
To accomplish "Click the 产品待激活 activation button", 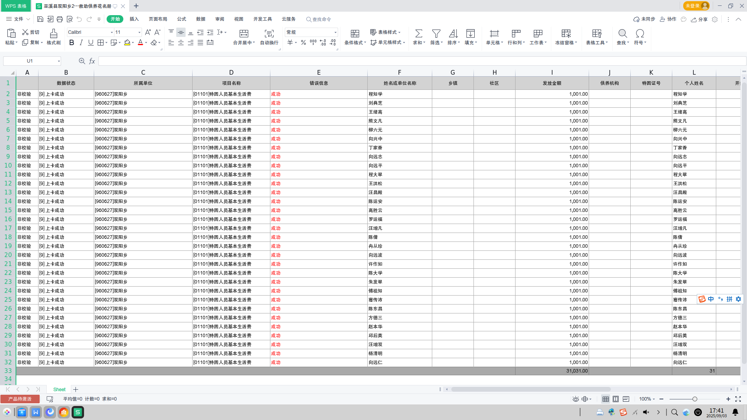I will click(20, 399).
